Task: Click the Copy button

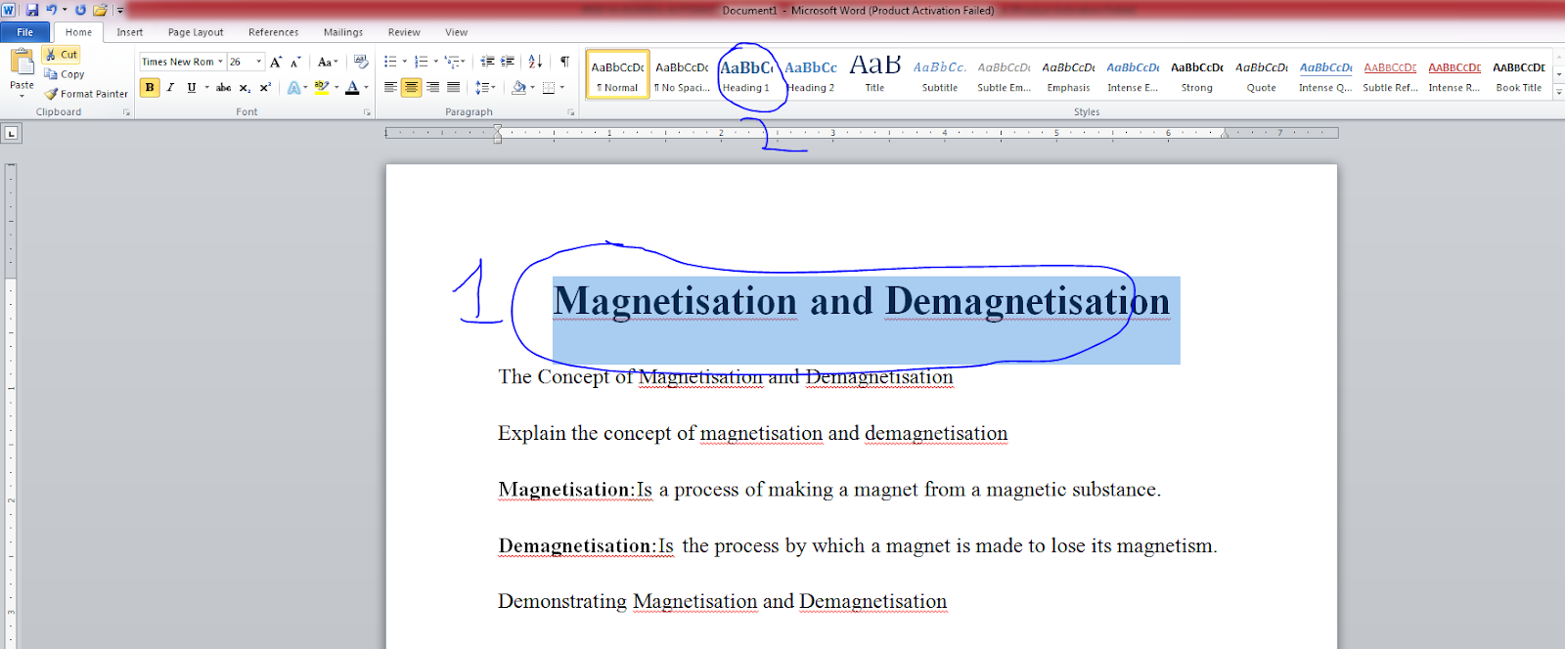Action: (x=65, y=74)
